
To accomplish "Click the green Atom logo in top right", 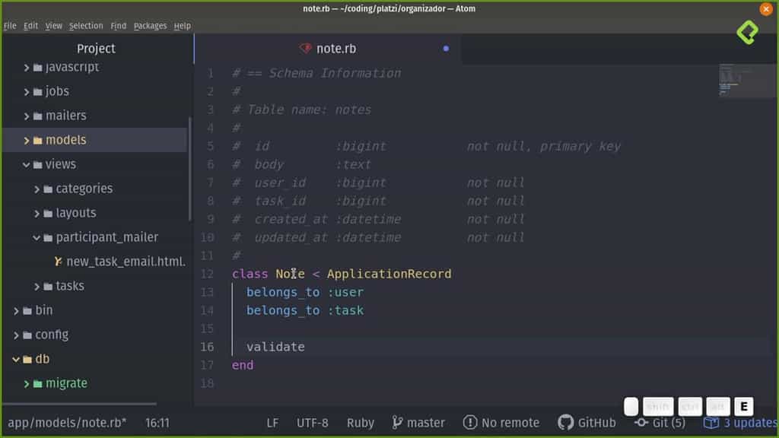I will click(x=749, y=33).
